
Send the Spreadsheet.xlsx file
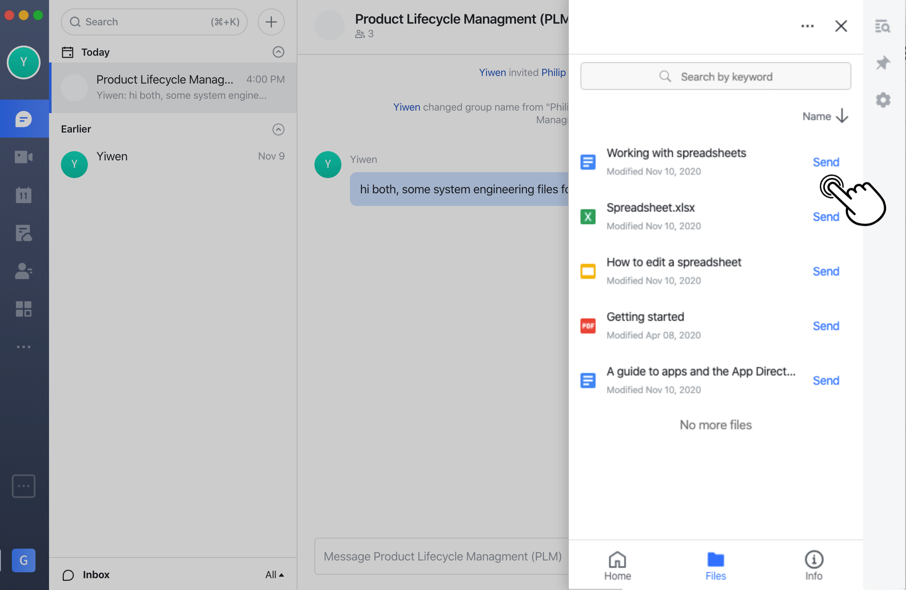coord(825,217)
